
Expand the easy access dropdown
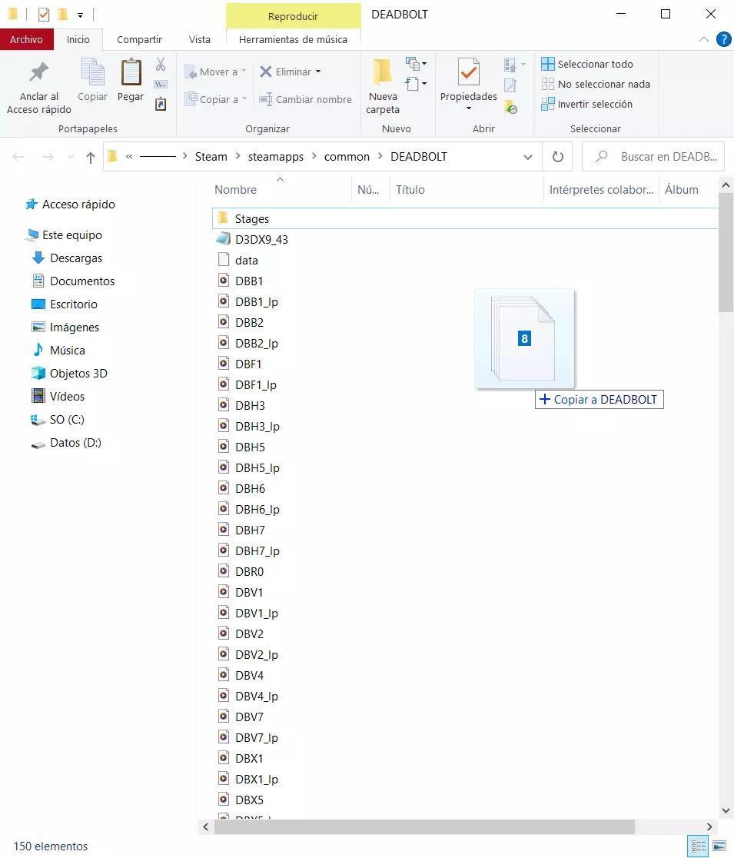(417, 84)
